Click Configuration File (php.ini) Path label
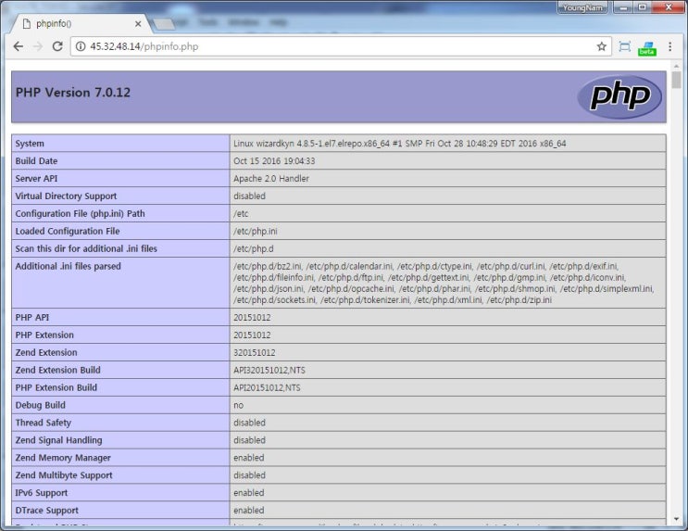The image size is (688, 531). [80, 213]
